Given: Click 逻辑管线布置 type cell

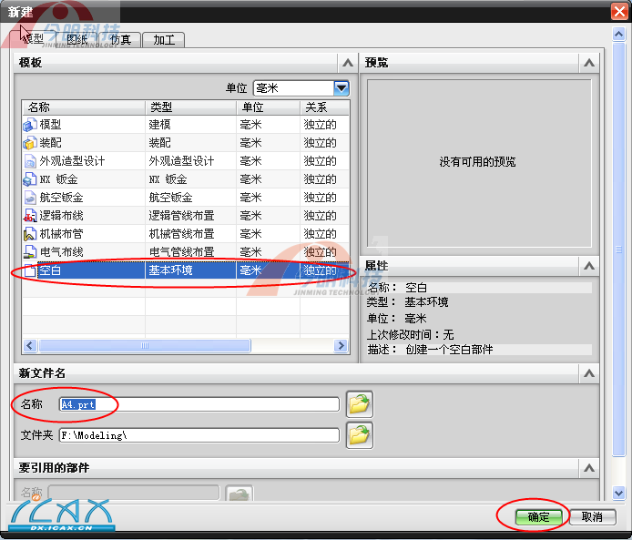Looking at the screenshot, I should 181,216.
